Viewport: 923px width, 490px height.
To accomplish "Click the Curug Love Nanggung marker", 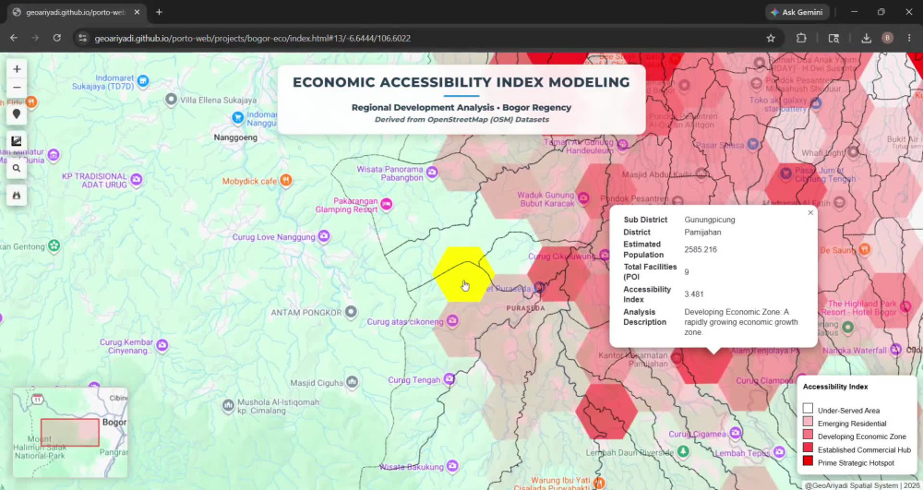I will coord(324,236).
